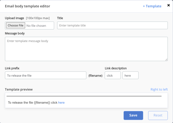Click the Link description label

click(116, 68)
